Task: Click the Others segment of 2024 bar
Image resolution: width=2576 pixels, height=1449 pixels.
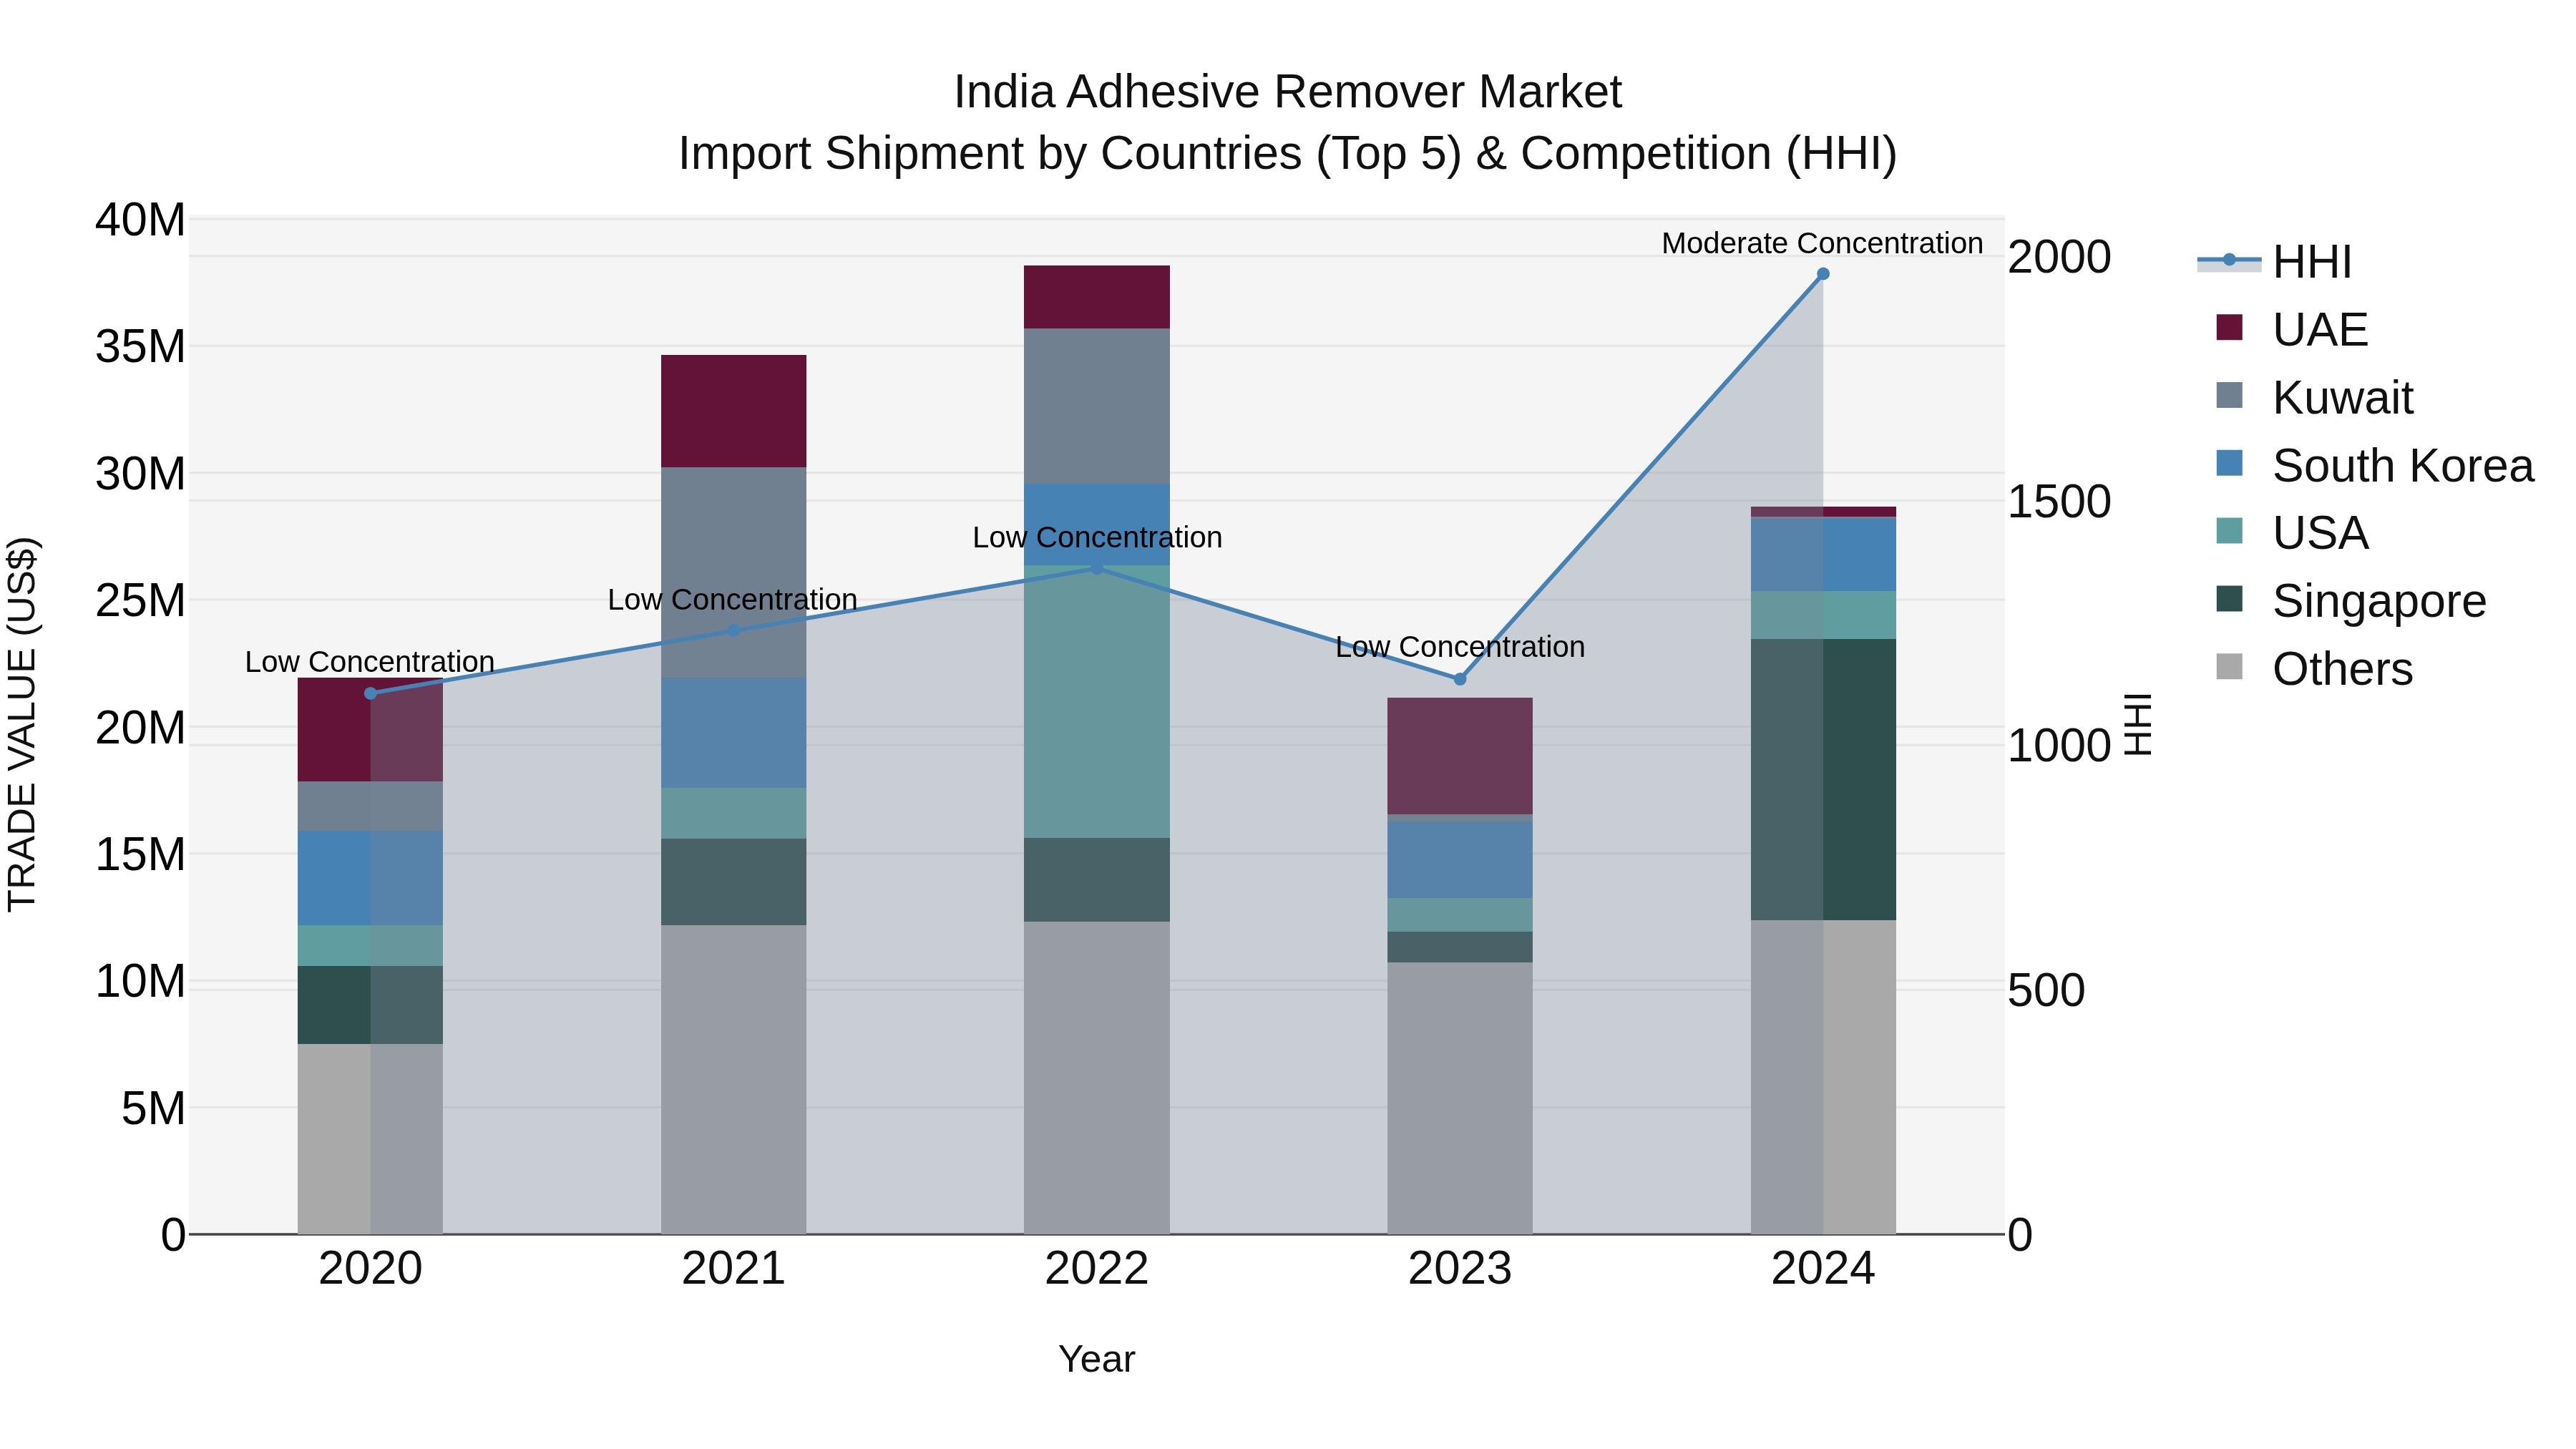Action: coord(1822,1077)
